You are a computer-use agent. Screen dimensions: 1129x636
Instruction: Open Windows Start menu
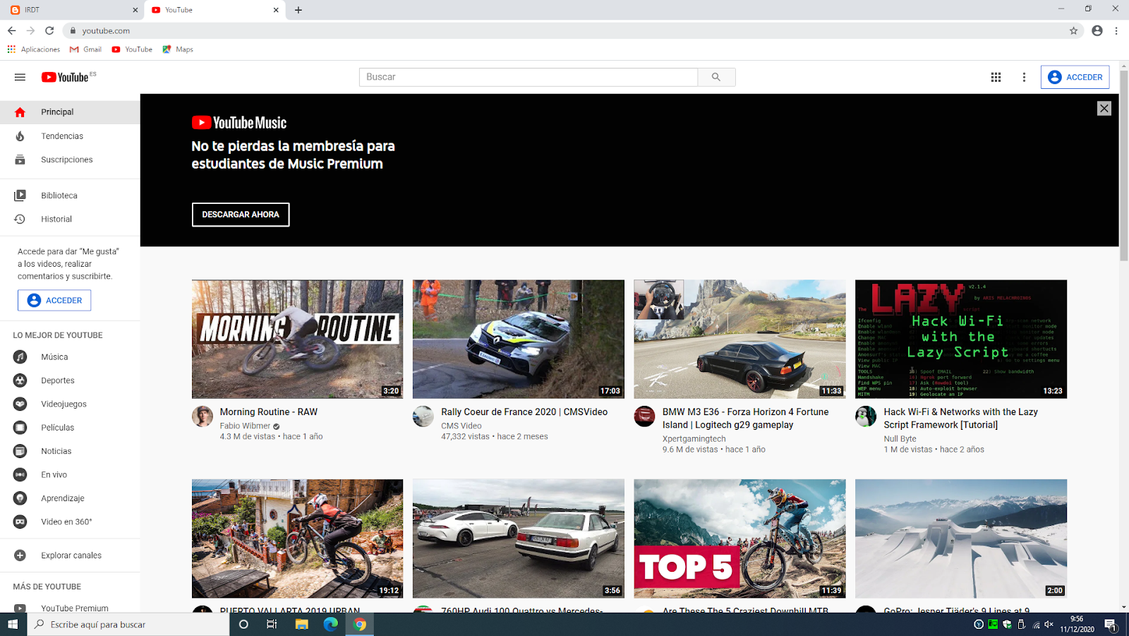(13, 624)
